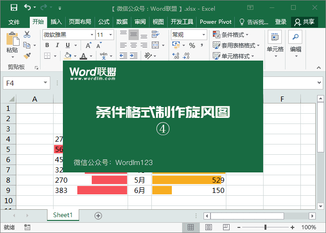Viewport: 326px width, 233px height.
Task: Click the fill color paint bucket
Action: point(68,55)
